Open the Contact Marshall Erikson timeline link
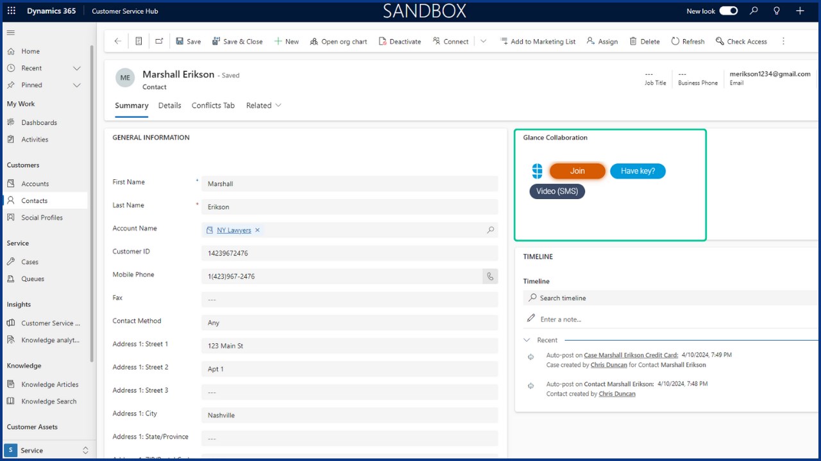 619,384
